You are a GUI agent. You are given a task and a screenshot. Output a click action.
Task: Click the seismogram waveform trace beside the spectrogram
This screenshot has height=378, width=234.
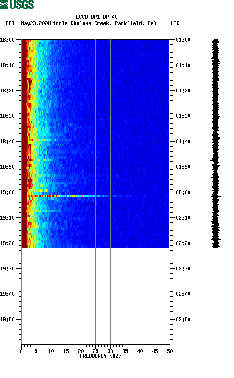(x=216, y=144)
